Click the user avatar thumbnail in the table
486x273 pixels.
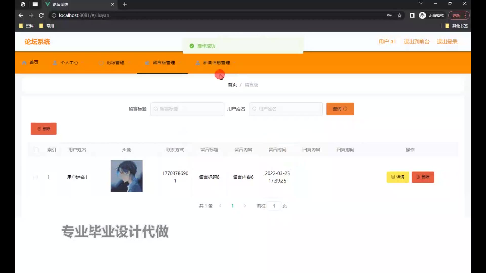126,176
